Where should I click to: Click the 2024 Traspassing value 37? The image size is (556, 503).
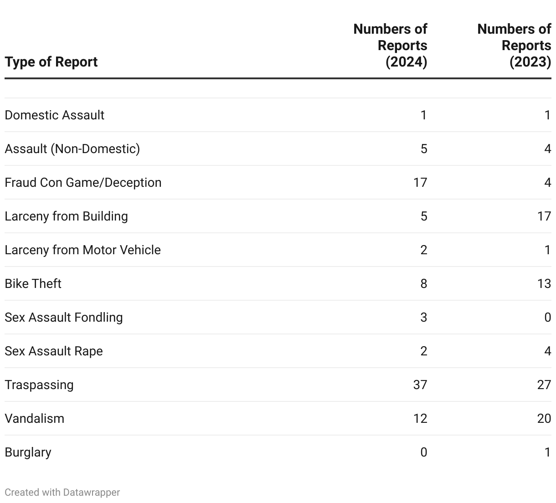[420, 385]
